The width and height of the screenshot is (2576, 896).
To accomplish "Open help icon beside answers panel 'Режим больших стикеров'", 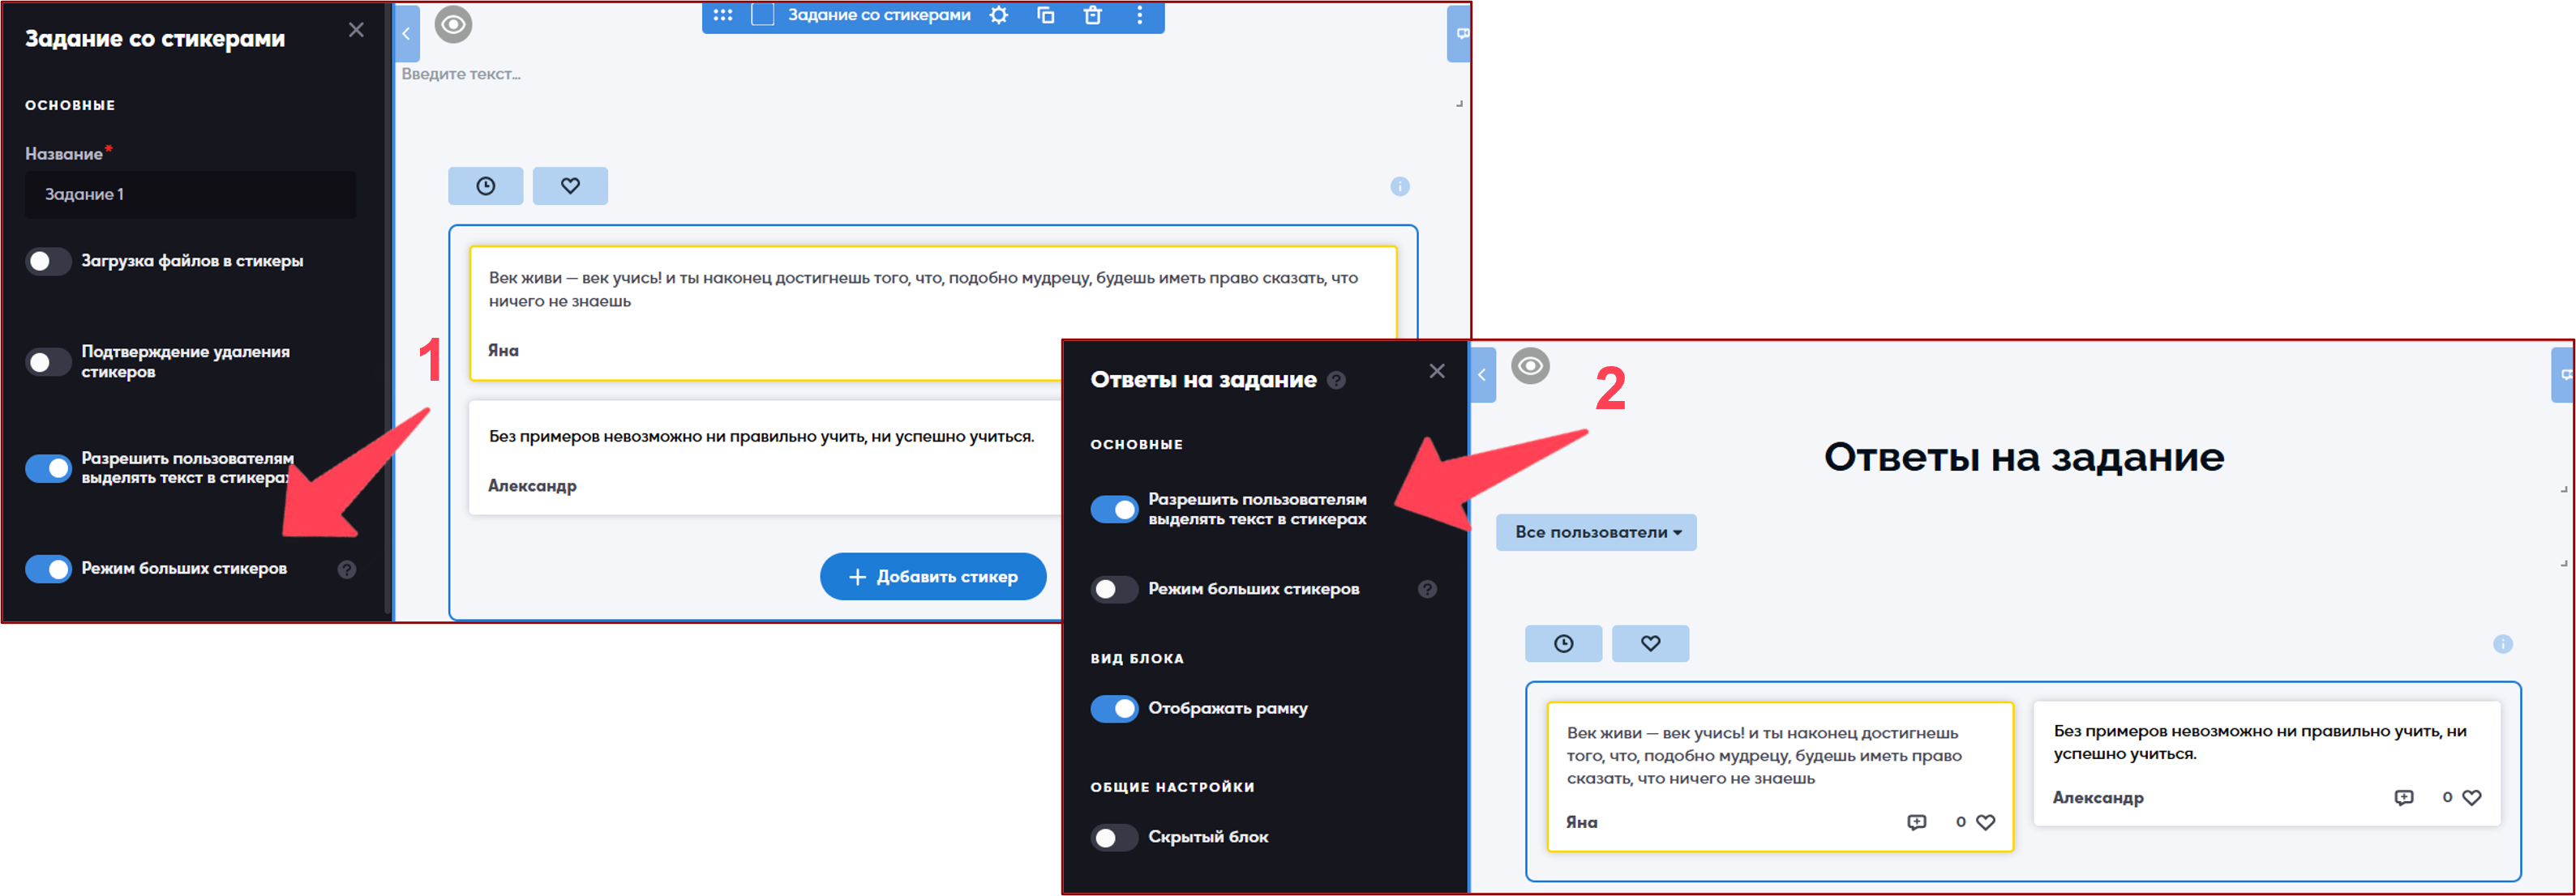I will (x=1427, y=589).
